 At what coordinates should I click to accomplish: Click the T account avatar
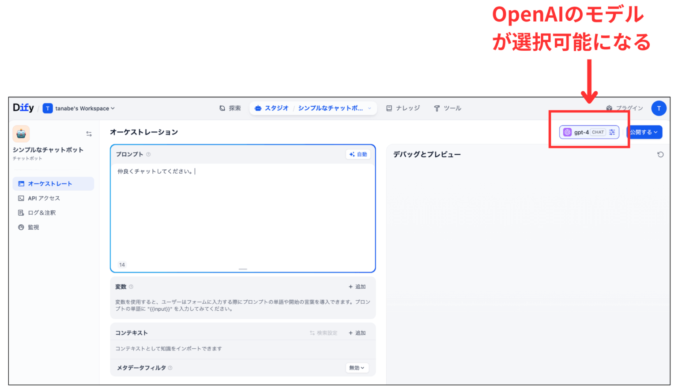click(x=659, y=108)
